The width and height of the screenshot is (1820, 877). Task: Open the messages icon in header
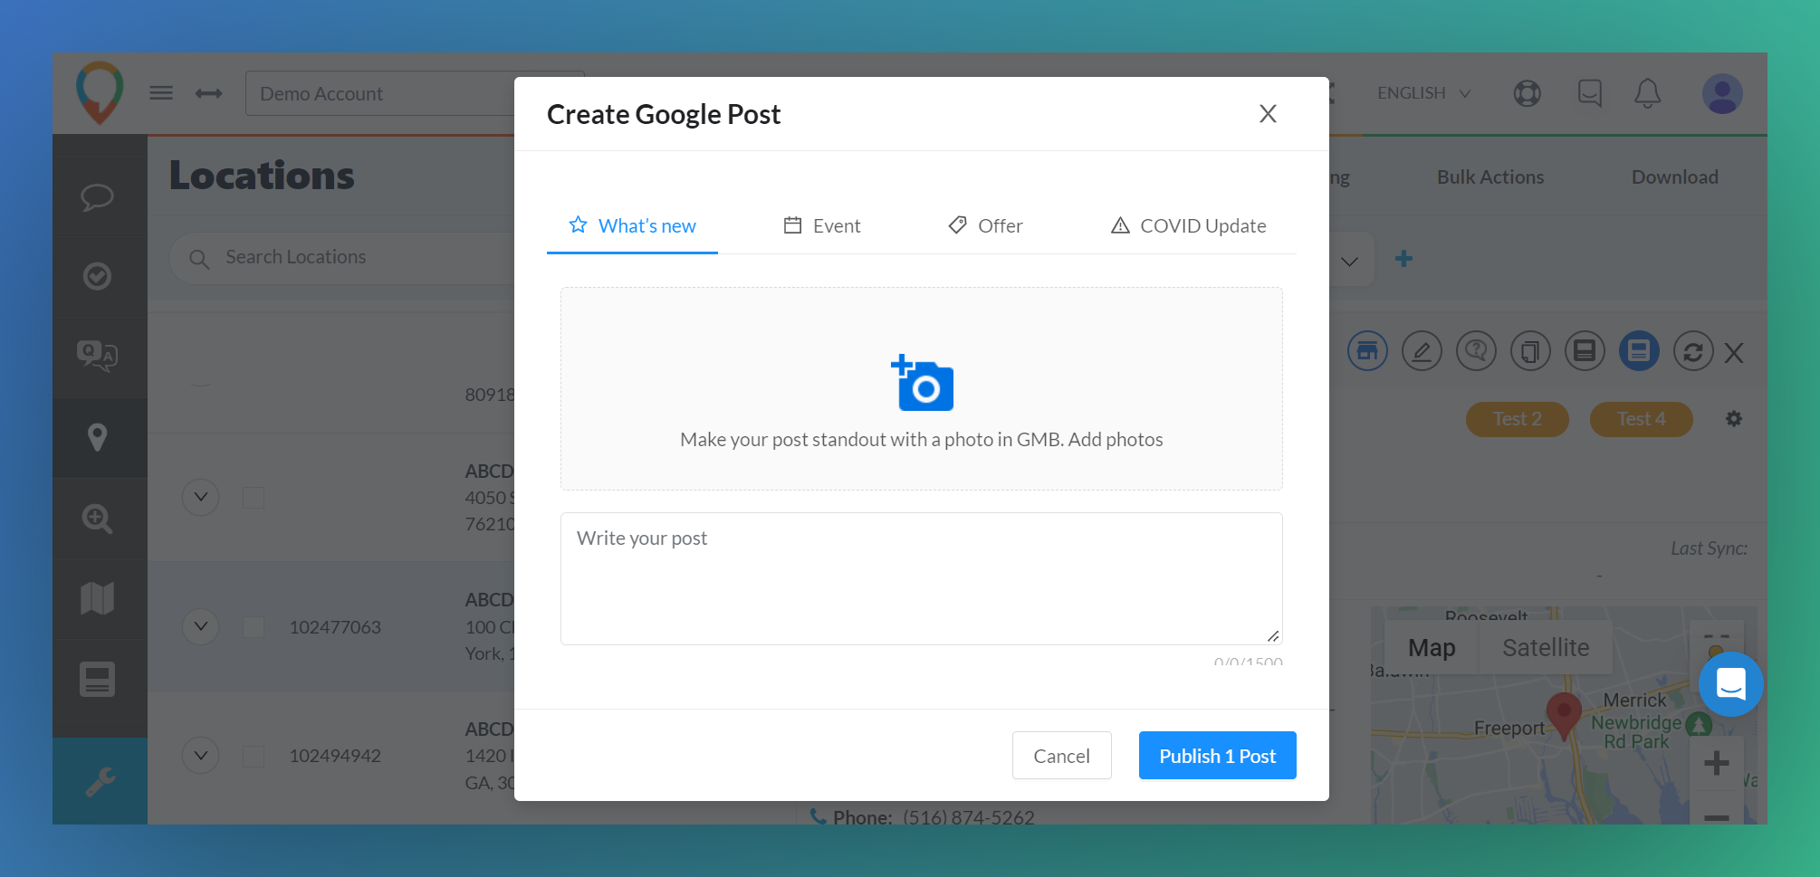click(x=1590, y=93)
